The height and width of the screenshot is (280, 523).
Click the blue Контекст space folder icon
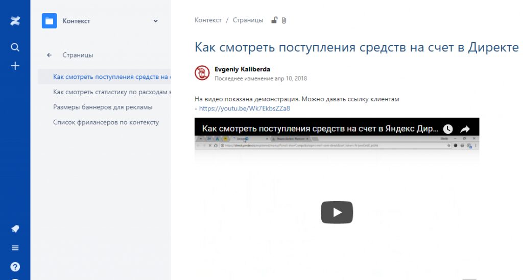(x=50, y=21)
